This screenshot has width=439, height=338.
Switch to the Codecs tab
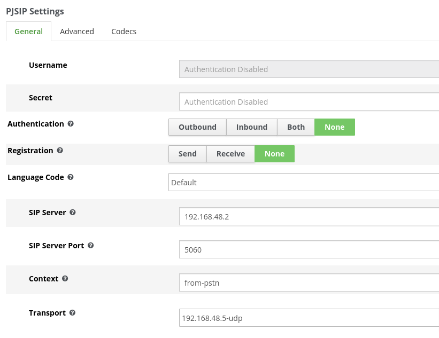pos(124,32)
